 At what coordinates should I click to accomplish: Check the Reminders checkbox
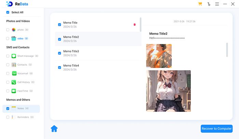coord(8,117)
